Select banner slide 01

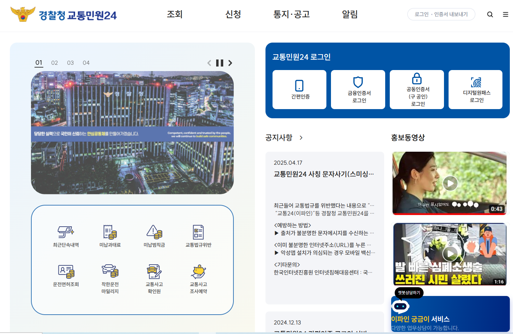pos(39,63)
